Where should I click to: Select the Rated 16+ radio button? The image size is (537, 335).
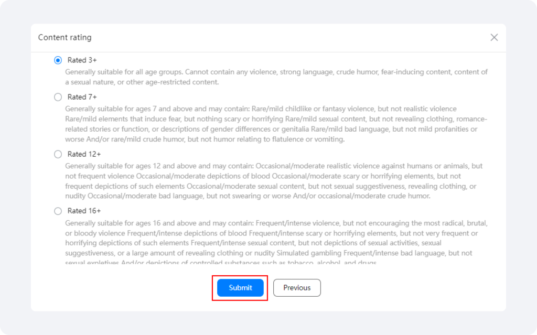coord(58,211)
